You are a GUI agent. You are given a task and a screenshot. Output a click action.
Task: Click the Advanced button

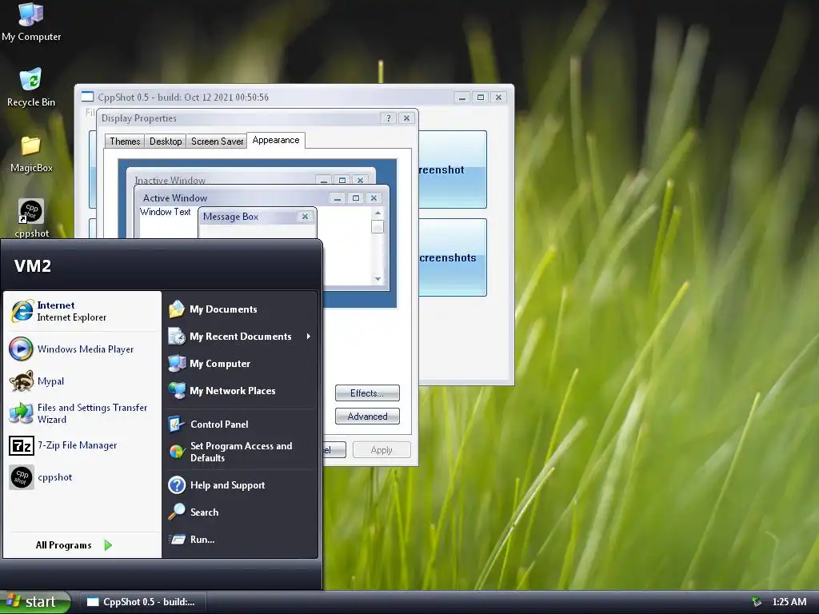click(367, 416)
